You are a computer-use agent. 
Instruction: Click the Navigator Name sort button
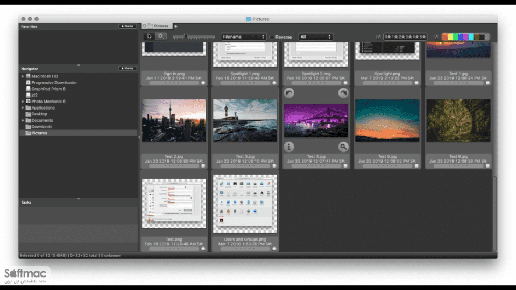coord(128,68)
